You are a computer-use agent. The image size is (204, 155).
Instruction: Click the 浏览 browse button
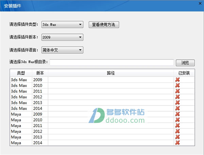[x=185, y=63]
